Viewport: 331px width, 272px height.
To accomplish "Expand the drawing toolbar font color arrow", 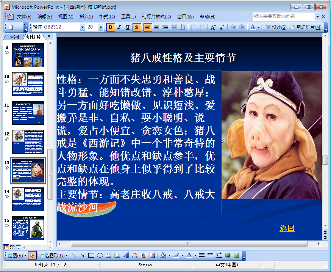I will pos(195,256).
